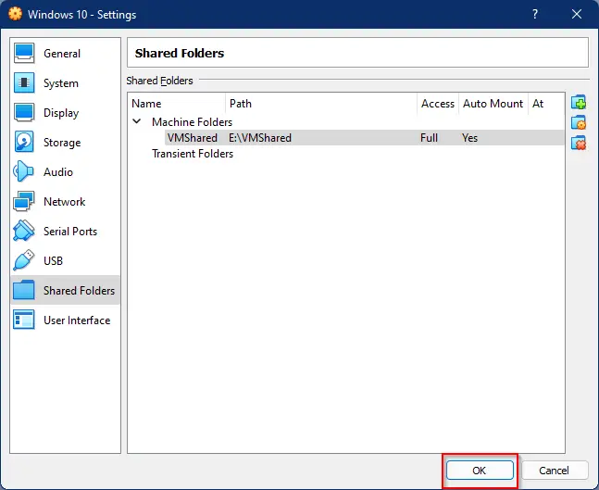Click the User Interface window icon
Screen dimensions: 599x490
[x=24, y=320]
